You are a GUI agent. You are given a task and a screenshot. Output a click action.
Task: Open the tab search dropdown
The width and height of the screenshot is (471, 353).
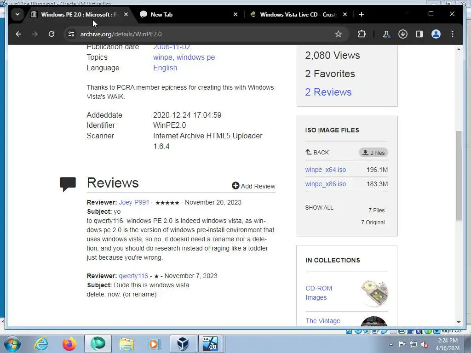(x=17, y=14)
